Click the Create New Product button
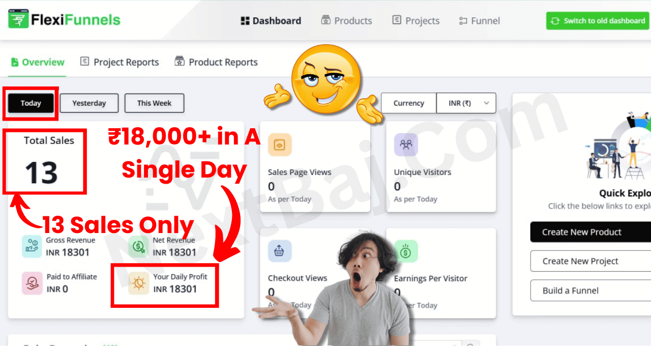 coord(590,232)
